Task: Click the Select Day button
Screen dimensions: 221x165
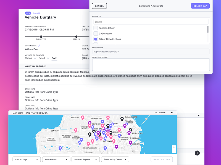Action: click(x=200, y=6)
